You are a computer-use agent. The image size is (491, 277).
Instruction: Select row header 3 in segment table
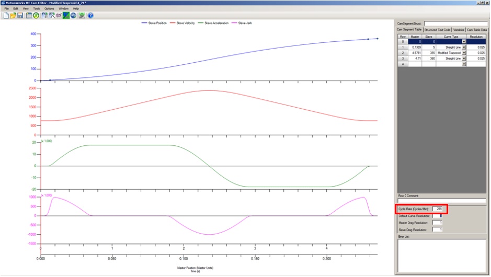[x=403, y=59]
